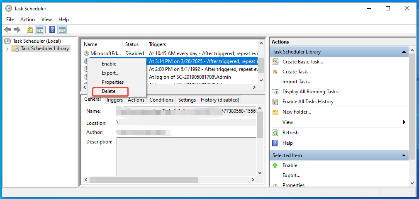The width and height of the screenshot is (419, 199).
Task: Click the green Enable arrow icon
Action: tap(275, 165)
